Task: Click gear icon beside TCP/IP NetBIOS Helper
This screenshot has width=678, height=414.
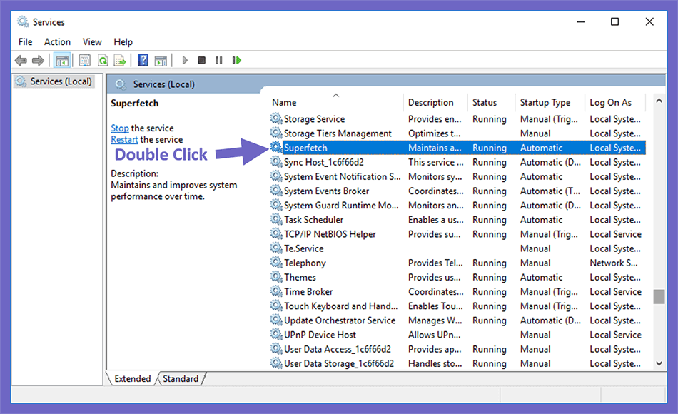Action: click(x=276, y=233)
